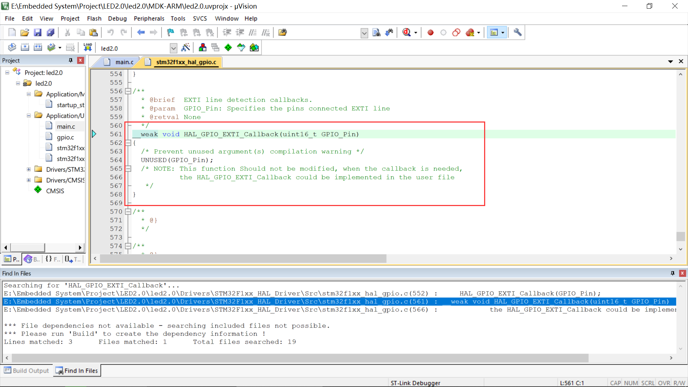Click the editor horizontal scrollbar thumb
This screenshot has height=387, width=688.
click(243, 258)
